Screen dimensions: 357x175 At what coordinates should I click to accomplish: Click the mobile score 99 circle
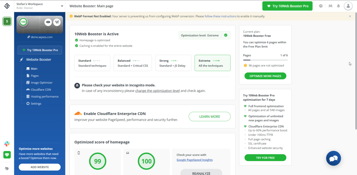click(98, 161)
